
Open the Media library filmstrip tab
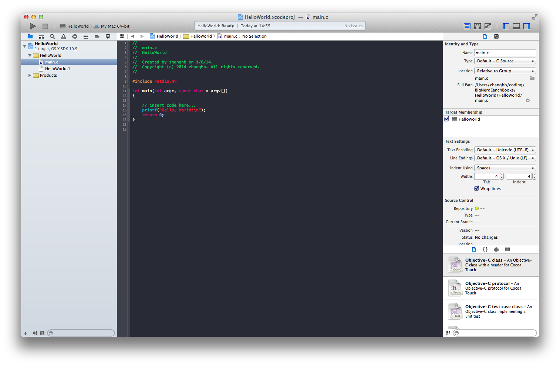[507, 249]
